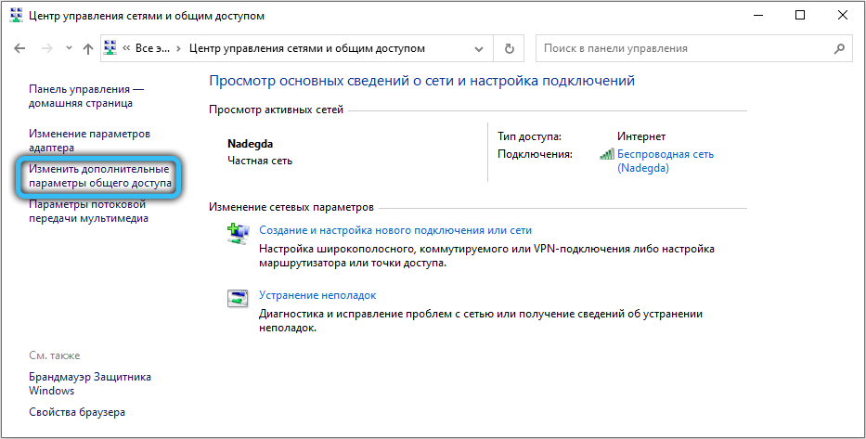This screenshot has height=439, width=866.
Task: Open the recent locations dropdown arrow
Action: click(x=68, y=48)
